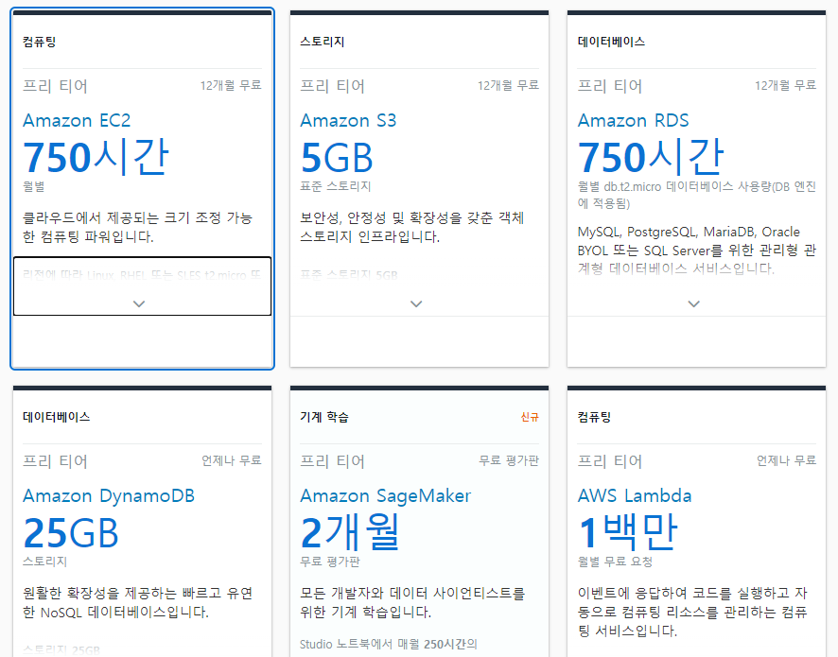Viewport: 838px width, 657px height.
Task: Click the 5GB text on S3 card
Action: [x=336, y=158]
